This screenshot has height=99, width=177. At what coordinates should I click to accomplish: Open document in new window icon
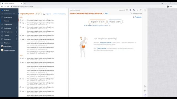click(x=141, y=10)
